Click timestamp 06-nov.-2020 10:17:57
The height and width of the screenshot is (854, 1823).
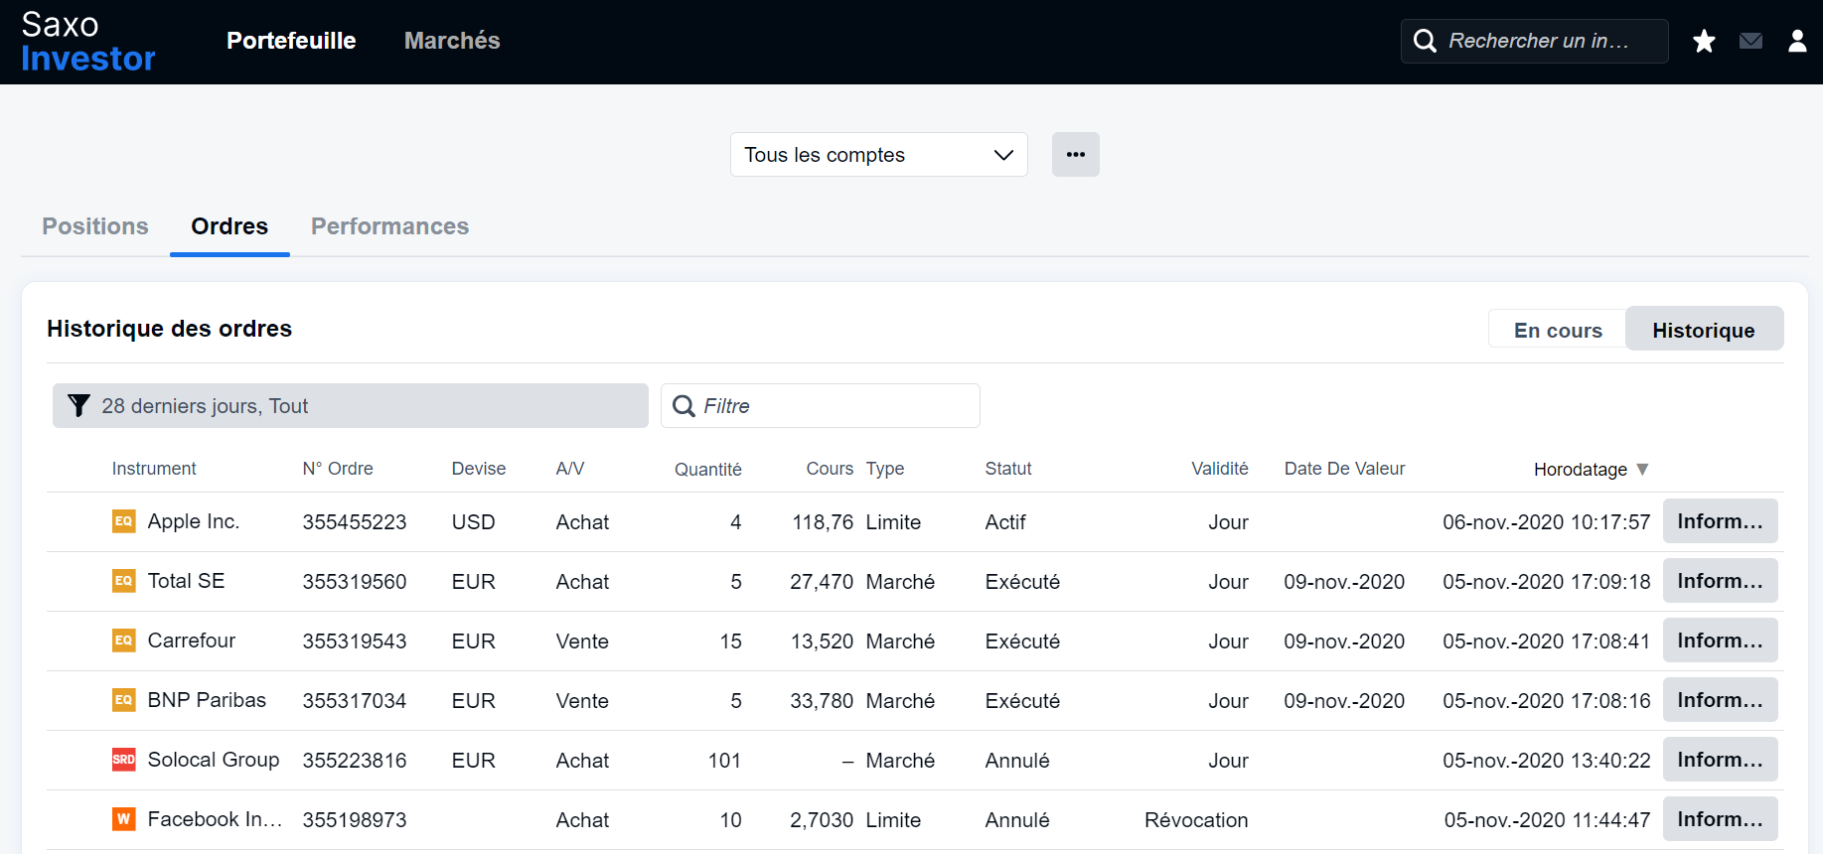[1547, 522]
